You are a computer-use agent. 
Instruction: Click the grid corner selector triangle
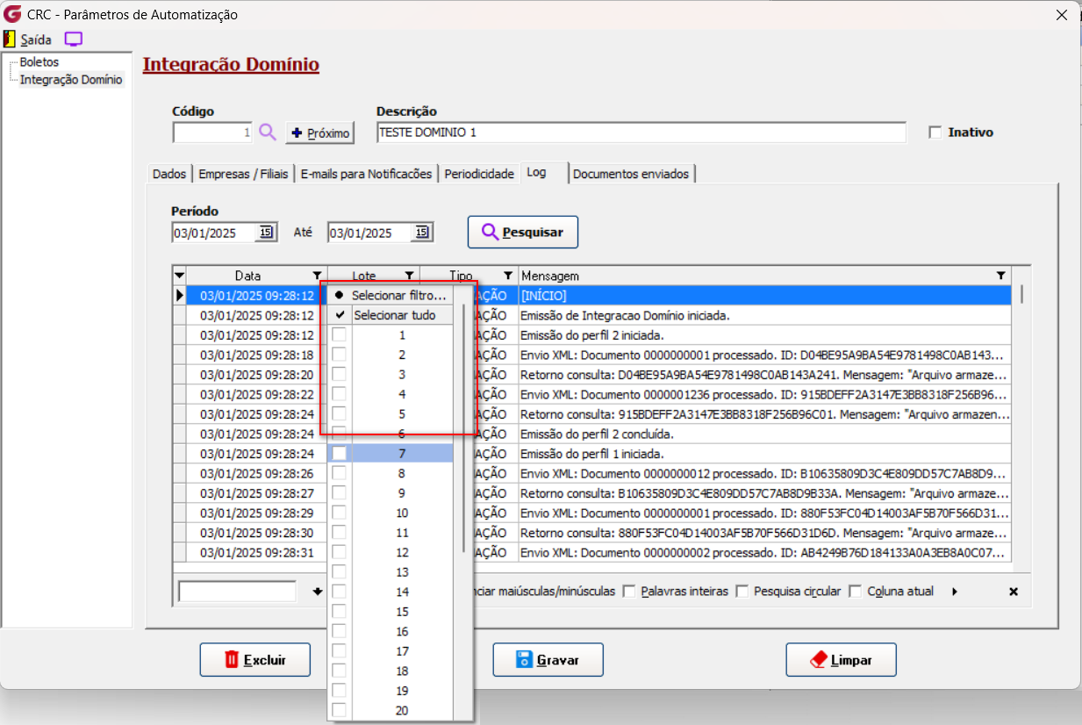coord(180,276)
